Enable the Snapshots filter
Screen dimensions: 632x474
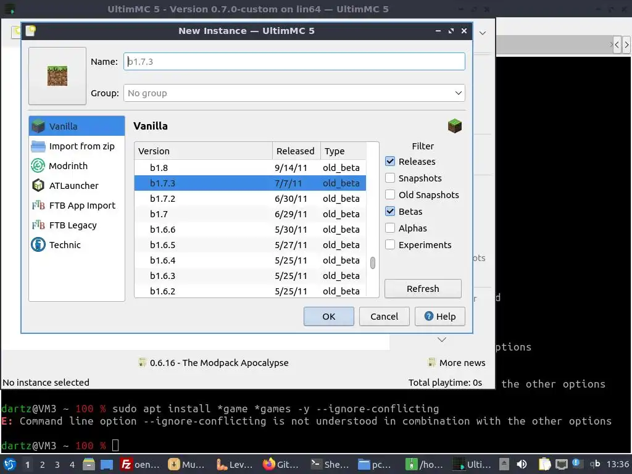coord(390,178)
